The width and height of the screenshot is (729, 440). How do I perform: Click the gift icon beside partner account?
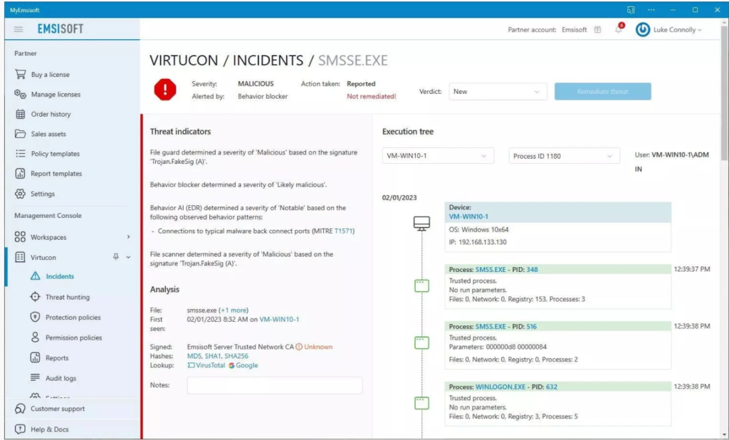[597, 30]
